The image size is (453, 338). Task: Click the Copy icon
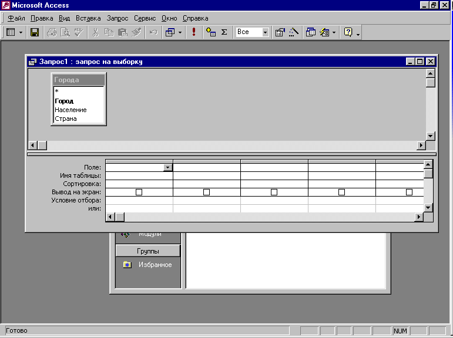(x=109, y=32)
